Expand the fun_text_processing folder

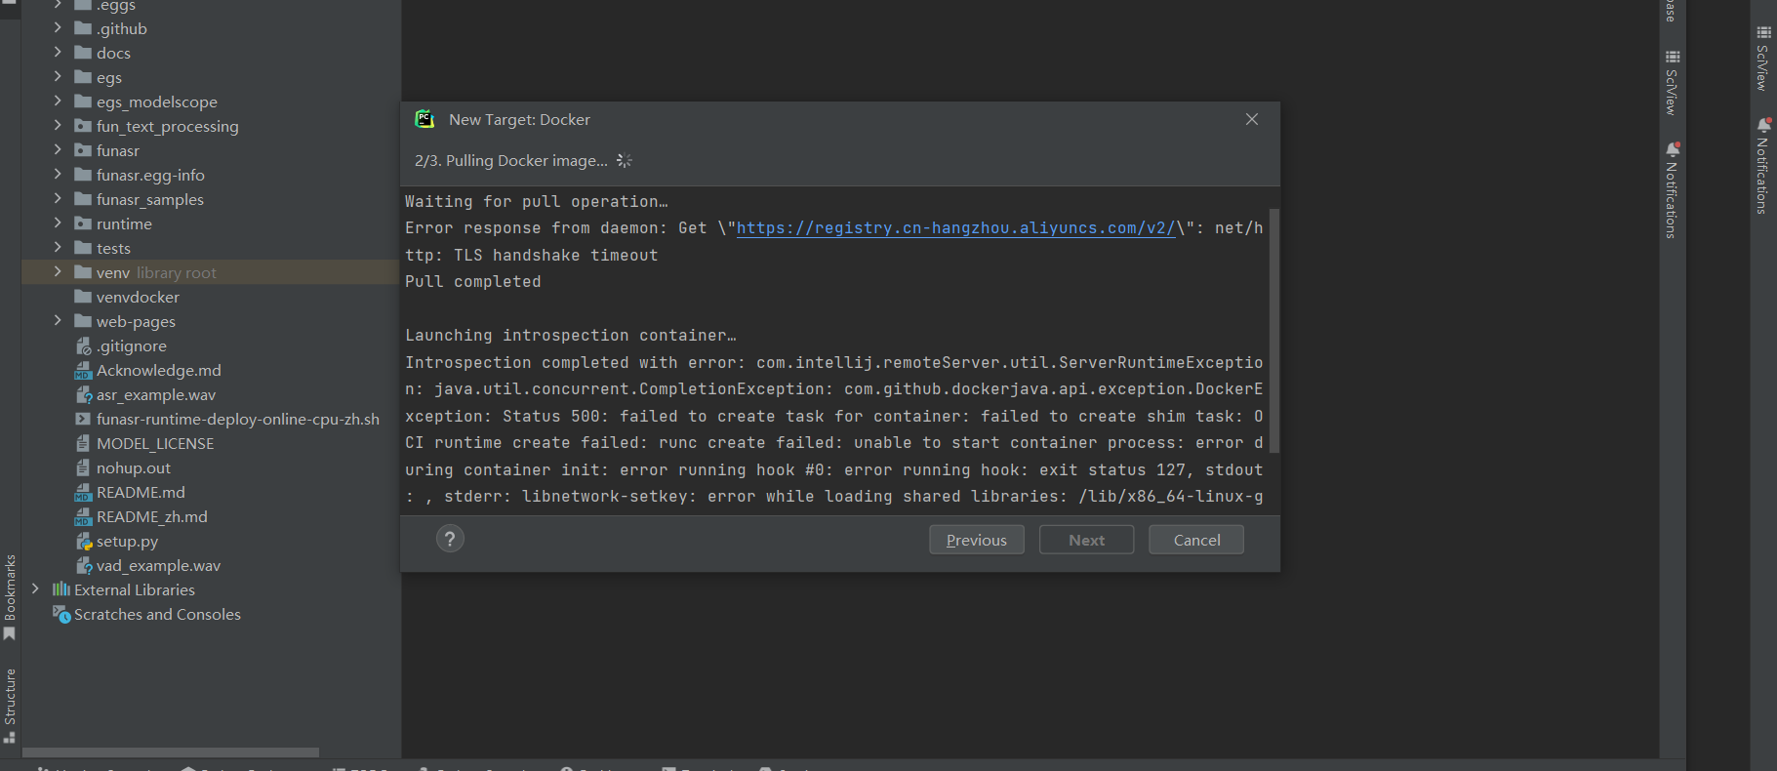pyautogui.click(x=58, y=126)
